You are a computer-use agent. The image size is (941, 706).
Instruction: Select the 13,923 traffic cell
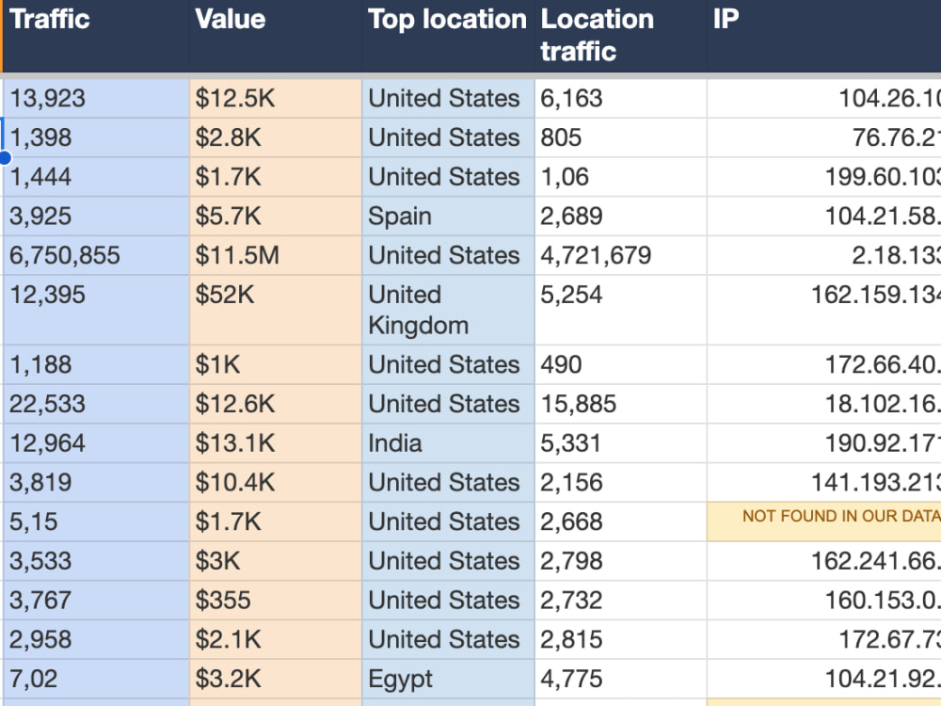(x=96, y=99)
